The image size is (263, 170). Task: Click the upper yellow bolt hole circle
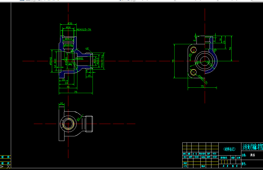[193, 50]
